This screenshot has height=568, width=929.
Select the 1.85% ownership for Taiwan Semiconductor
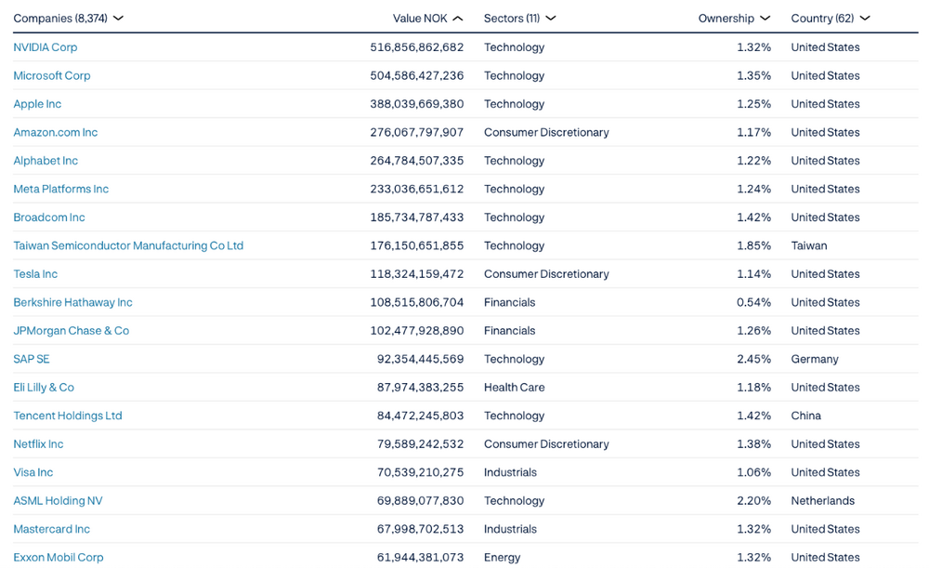point(753,245)
